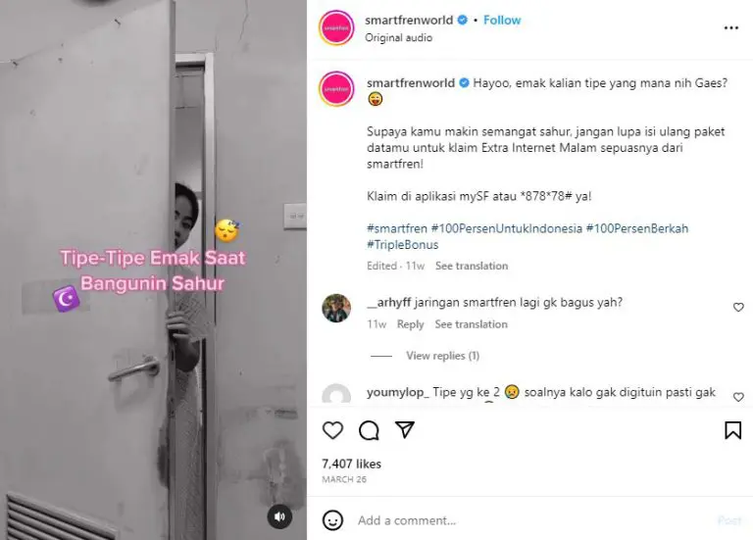The image size is (753, 540).
Task: Like the comment by __arhyff
Action: point(738,307)
